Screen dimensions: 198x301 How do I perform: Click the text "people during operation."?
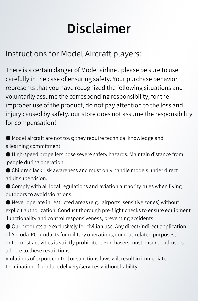coord(36,162)
